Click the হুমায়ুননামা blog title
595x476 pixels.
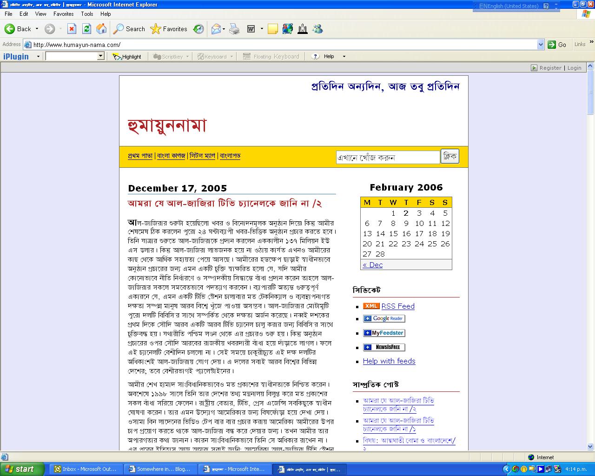pos(167,125)
